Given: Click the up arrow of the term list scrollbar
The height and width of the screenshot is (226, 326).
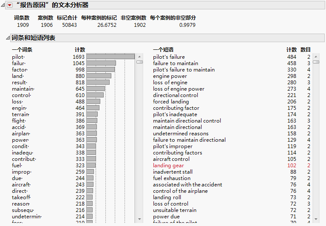Looking at the screenshot, I should point(139,57).
